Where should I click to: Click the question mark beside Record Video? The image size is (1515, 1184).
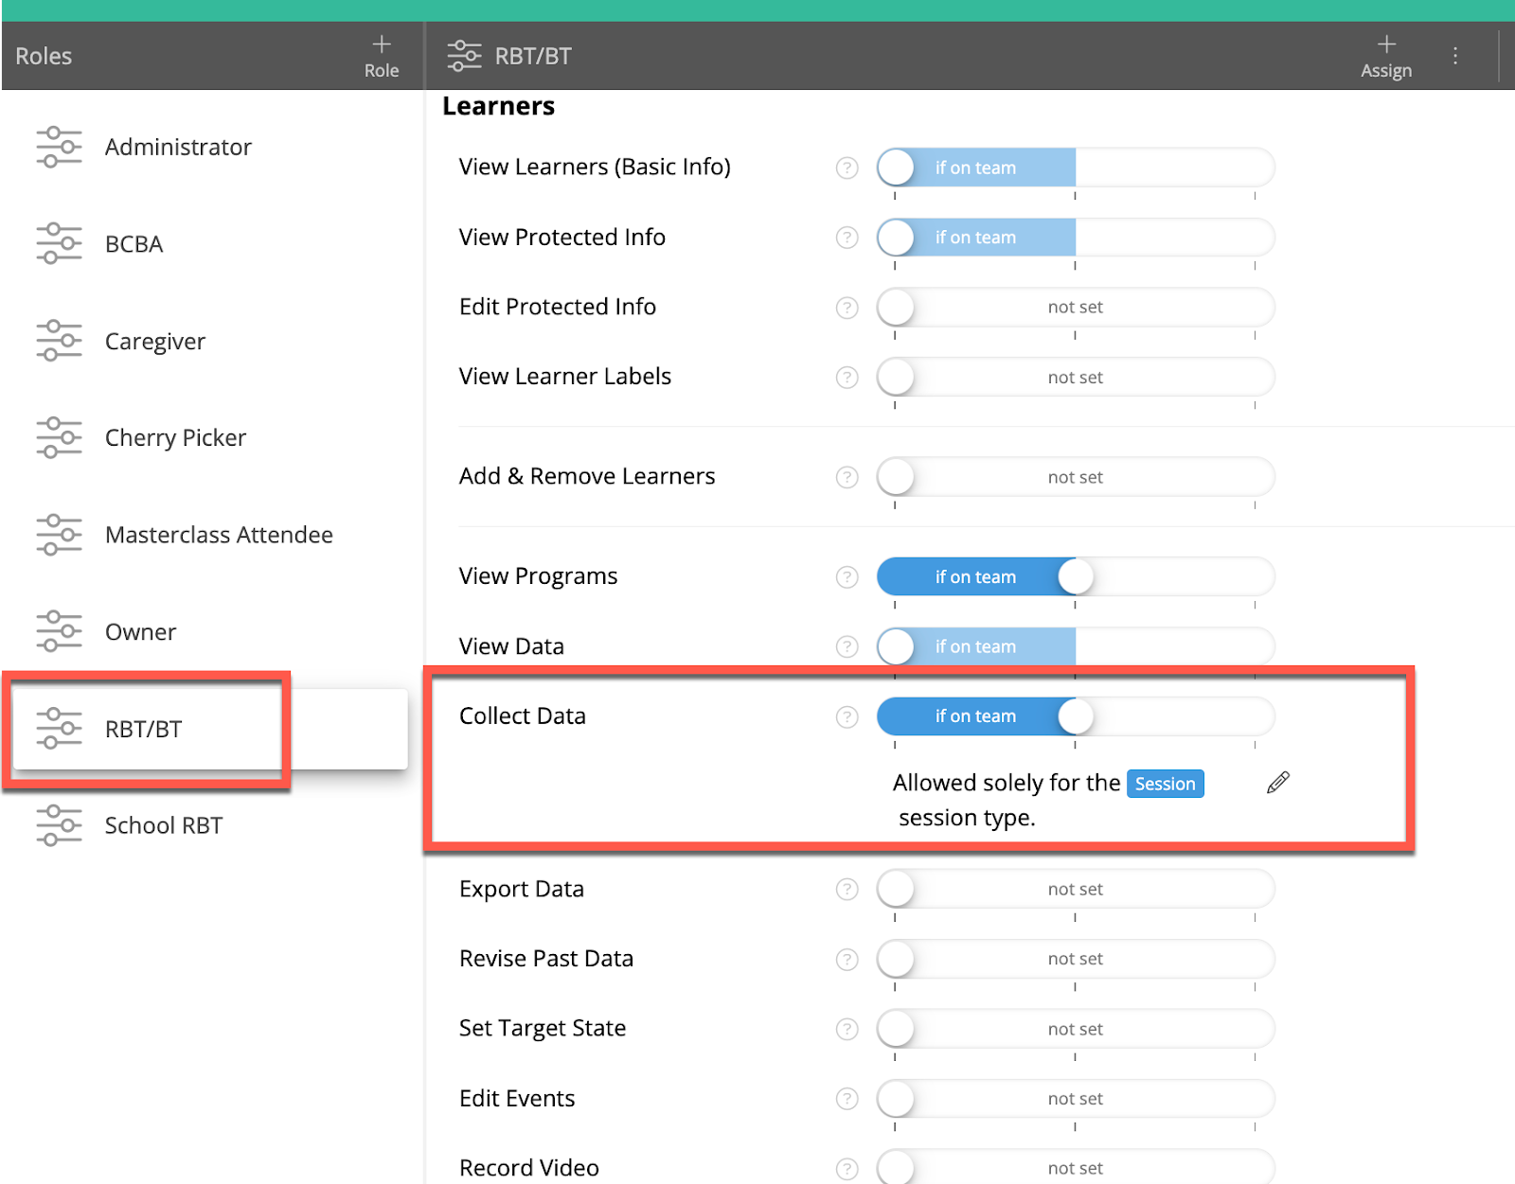tap(847, 1167)
